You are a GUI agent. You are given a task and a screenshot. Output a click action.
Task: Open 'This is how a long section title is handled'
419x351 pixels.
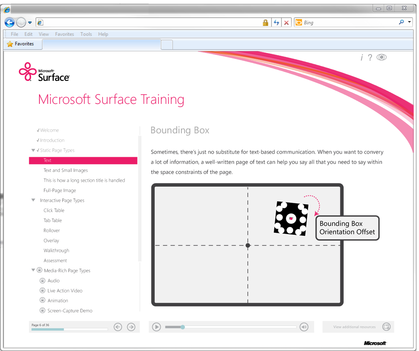coord(84,181)
